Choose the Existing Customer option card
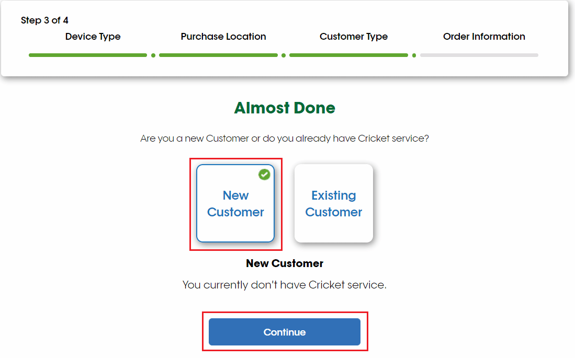 [334, 204]
